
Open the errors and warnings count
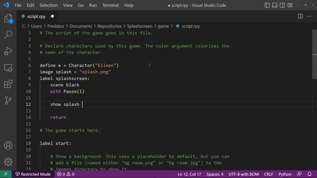(66, 174)
